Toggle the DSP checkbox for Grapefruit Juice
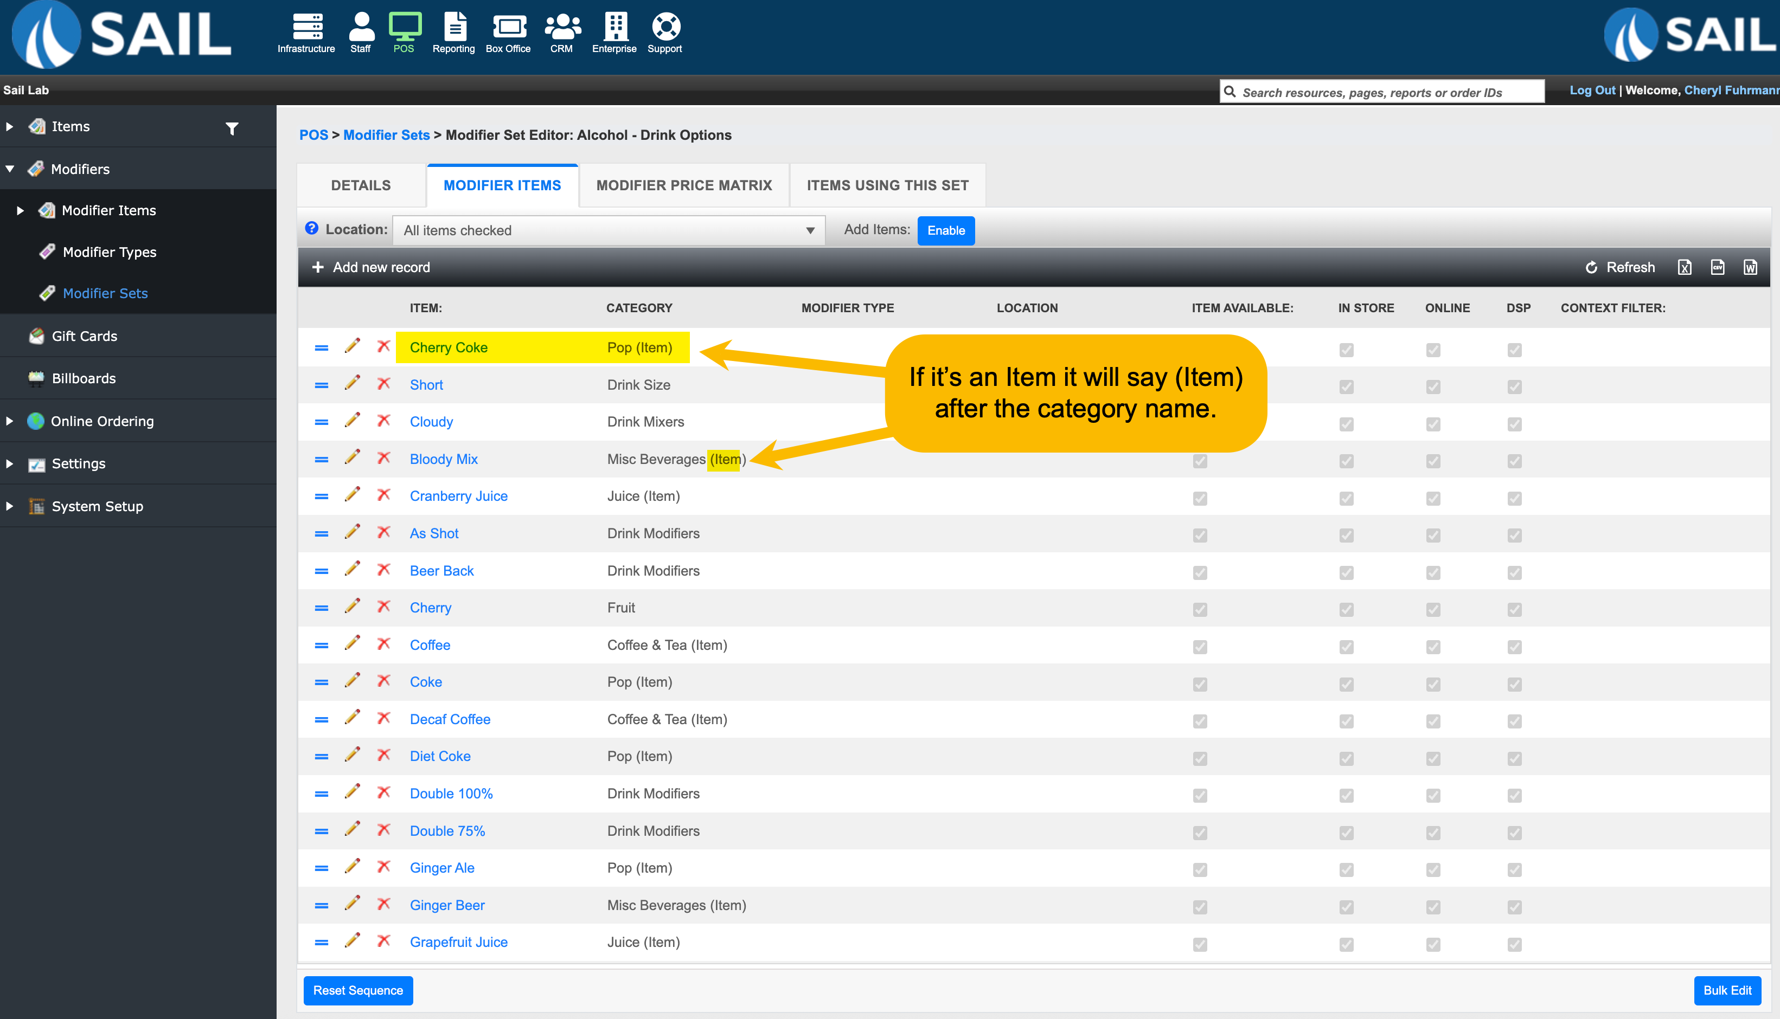 pyautogui.click(x=1514, y=944)
